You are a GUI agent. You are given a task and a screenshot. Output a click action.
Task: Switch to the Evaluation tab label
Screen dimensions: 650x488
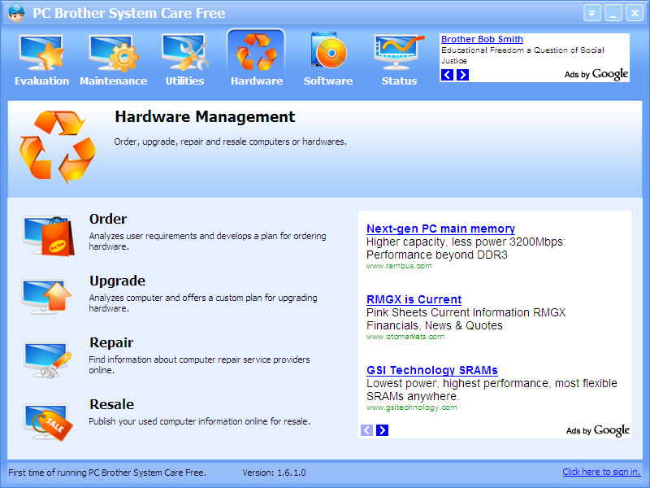click(41, 81)
